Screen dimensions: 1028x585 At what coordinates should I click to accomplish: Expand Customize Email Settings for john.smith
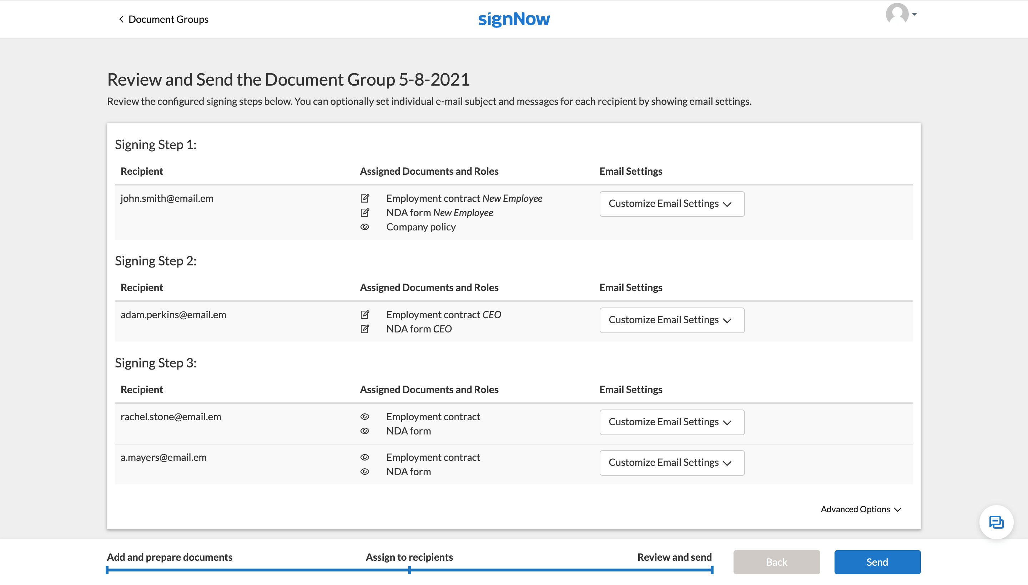coord(671,204)
